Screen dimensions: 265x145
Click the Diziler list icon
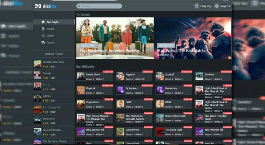pyautogui.click(x=43, y=36)
